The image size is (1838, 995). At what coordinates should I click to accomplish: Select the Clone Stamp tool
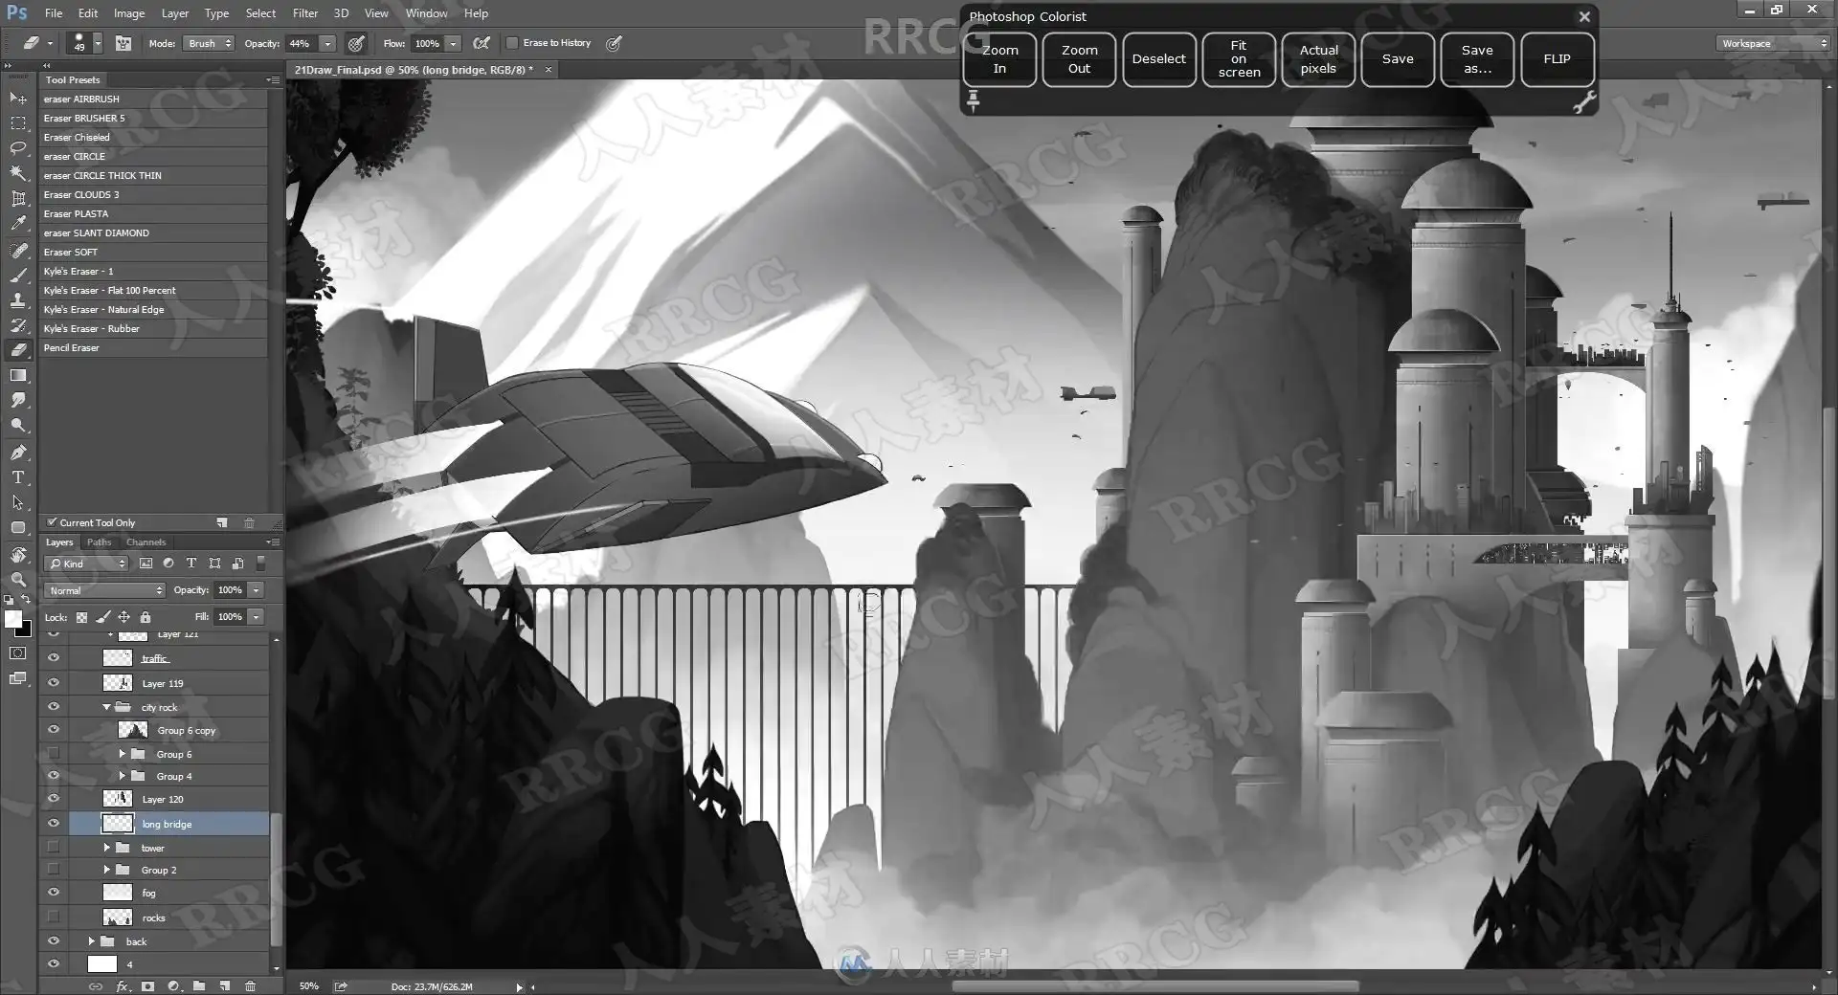tap(18, 300)
